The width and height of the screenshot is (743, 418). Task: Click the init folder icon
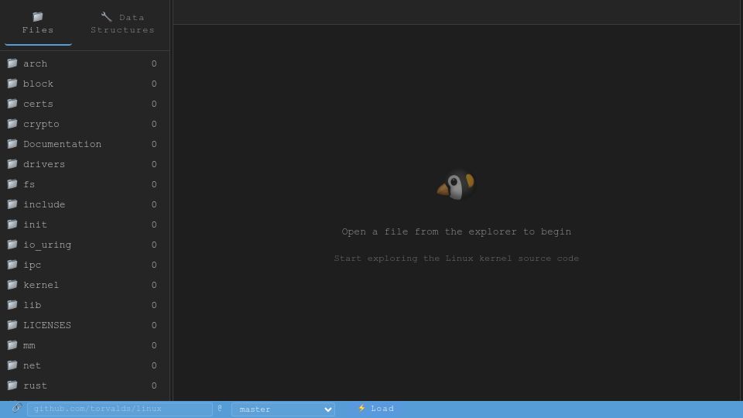coord(12,224)
